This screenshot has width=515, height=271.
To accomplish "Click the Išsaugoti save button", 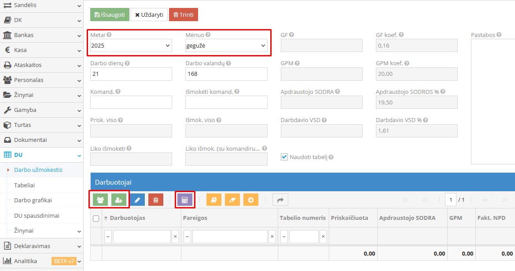I will pyautogui.click(x=110, y=15).
